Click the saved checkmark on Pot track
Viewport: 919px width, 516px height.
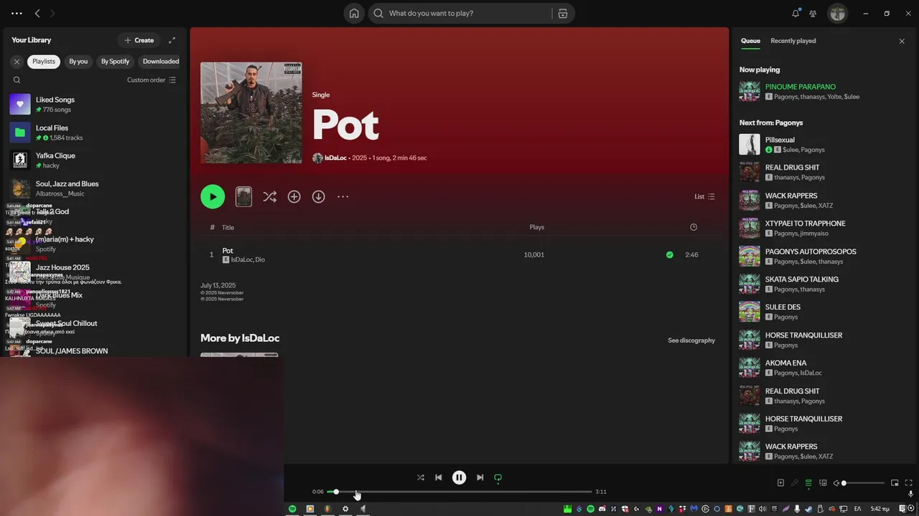(670, 254)
